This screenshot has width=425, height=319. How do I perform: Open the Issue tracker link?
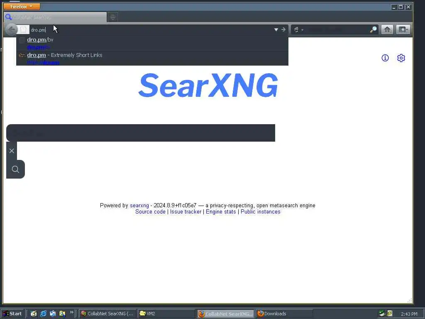click(x=186, y=211)
